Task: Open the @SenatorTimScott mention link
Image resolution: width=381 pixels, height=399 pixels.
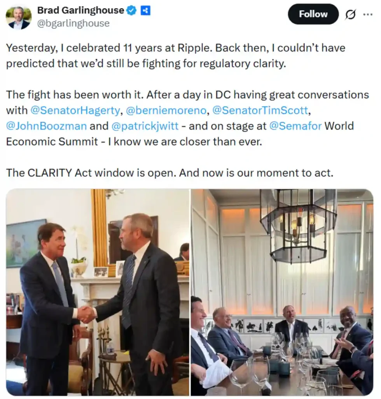Action: 260,111
